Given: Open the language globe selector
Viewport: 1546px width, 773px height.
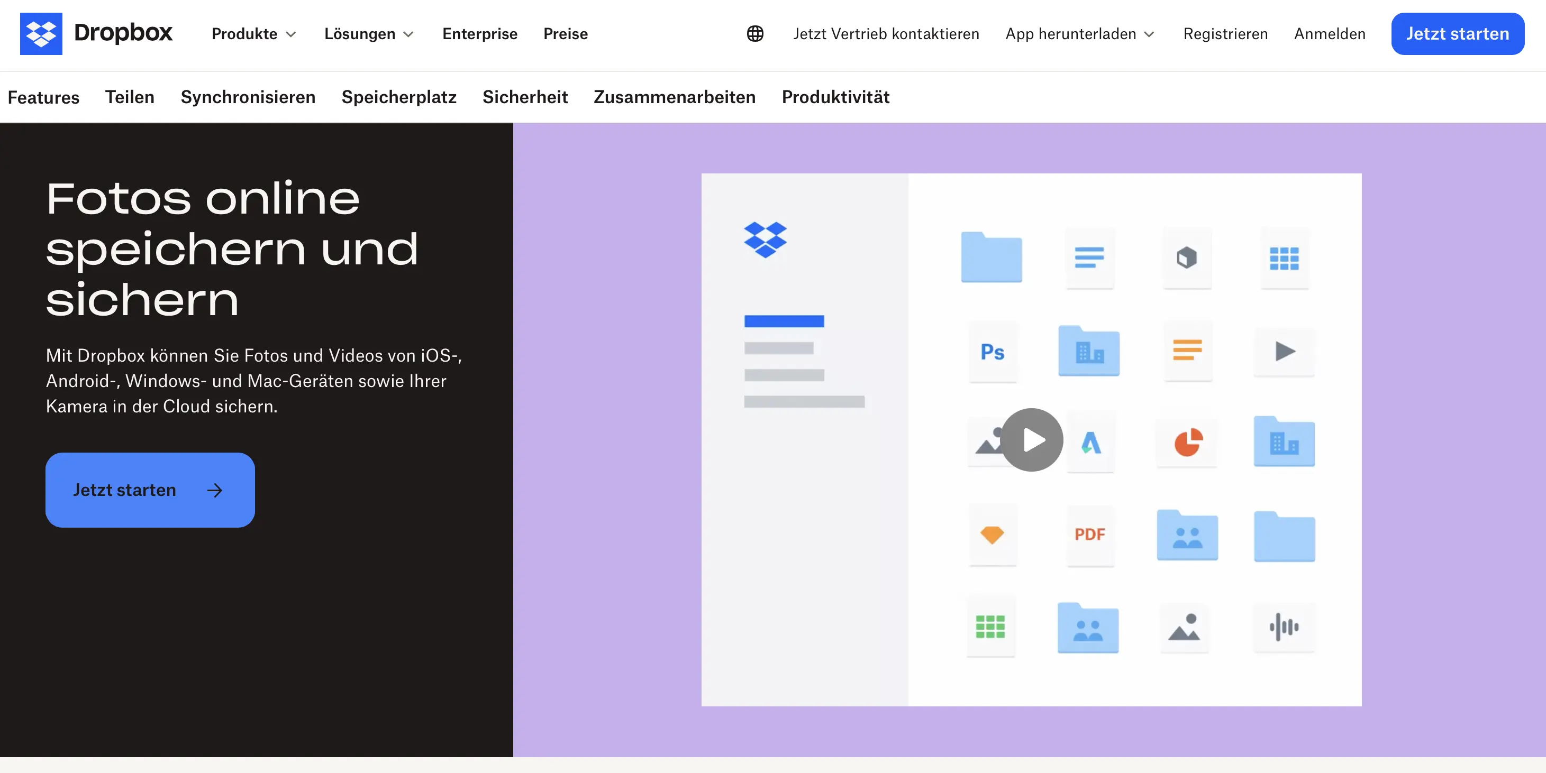Looking at the screenshot, I should point(755,34).
